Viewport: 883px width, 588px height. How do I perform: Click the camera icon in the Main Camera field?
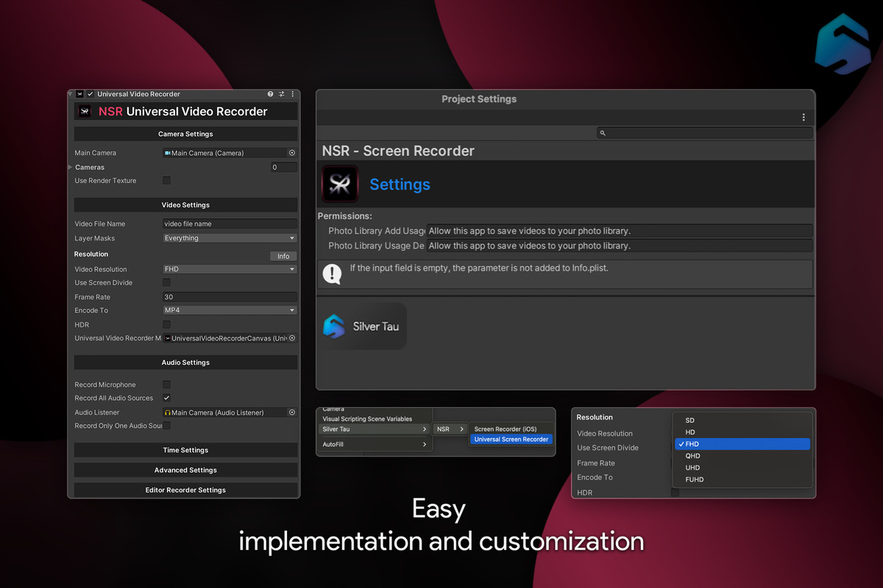pyautogui.click(x=168, y=153)
